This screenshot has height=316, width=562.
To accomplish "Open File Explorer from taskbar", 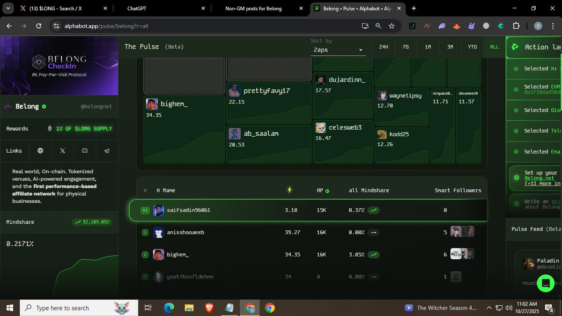I will [189, 308].
